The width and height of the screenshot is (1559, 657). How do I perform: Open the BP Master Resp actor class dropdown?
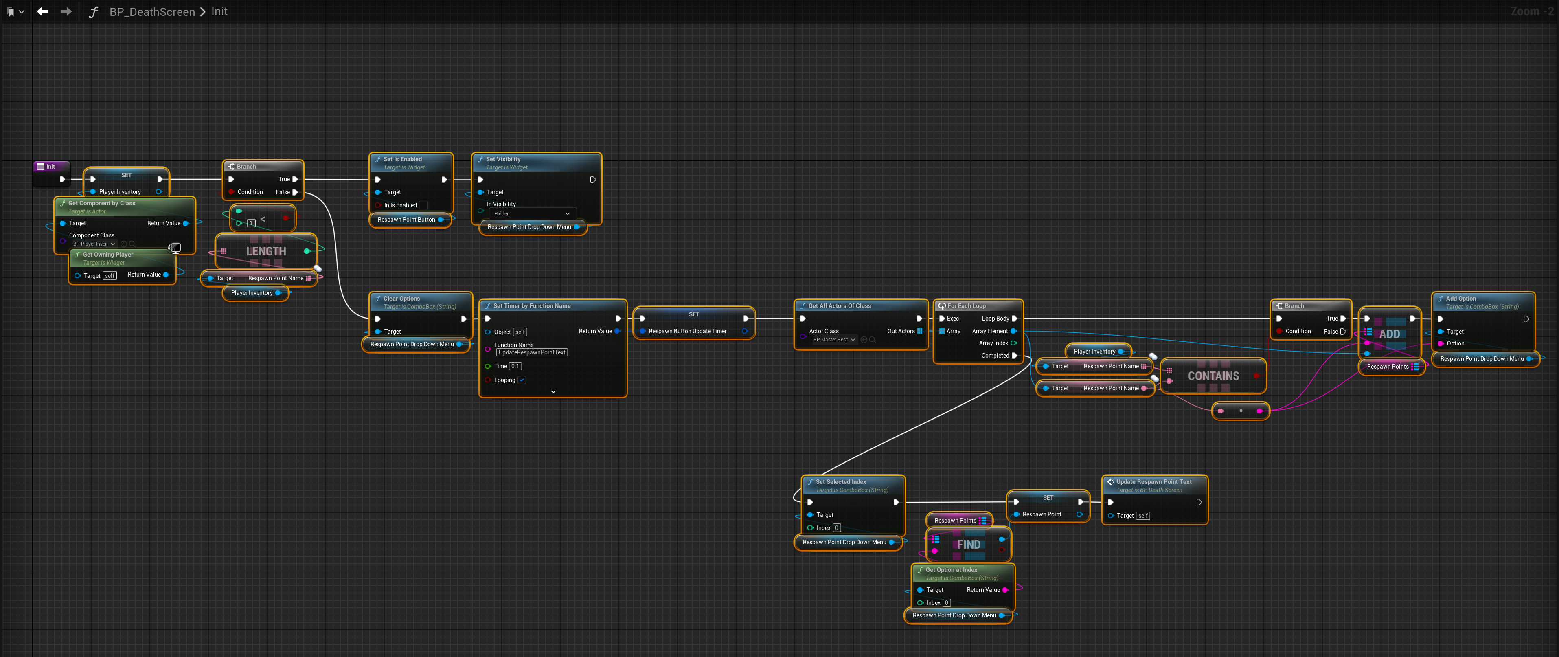(x=834, y=340)
